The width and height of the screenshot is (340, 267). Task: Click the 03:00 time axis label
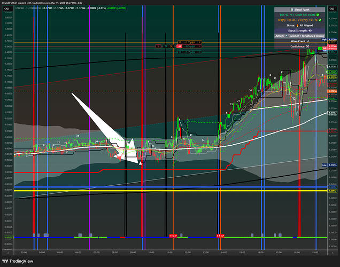pyautogui.click(x=24, y=253)
